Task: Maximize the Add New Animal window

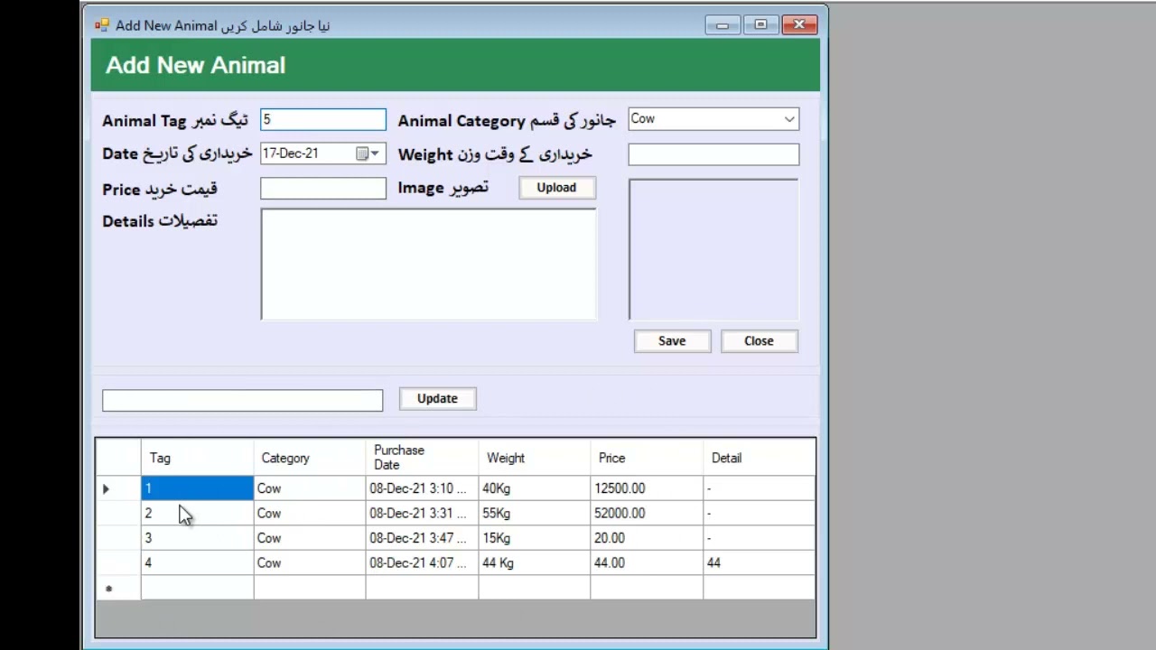Action: (760, 25)
